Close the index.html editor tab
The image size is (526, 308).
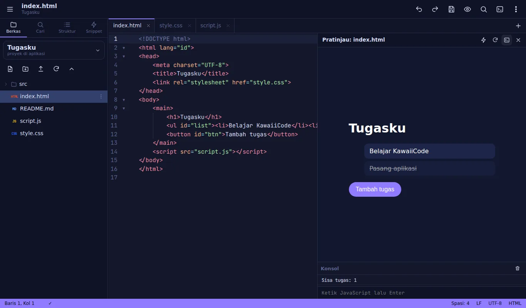[149, 26]
